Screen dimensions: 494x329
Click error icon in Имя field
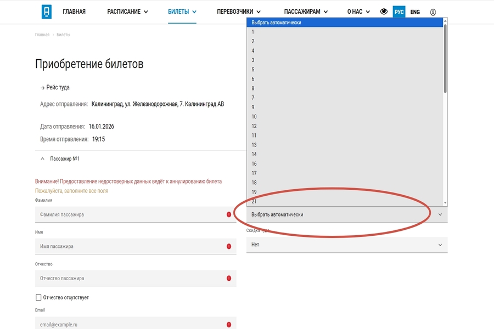[229, 247]
